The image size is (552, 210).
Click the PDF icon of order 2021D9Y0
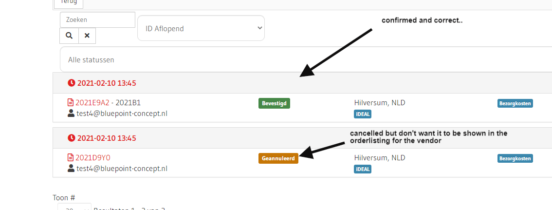(x=70, y=158)
